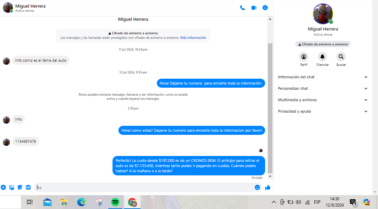The width and height of the screenshot is (378, 209).
Task: Start a voice call with Miguel Herrera
Action: click(x=242, y=8)
